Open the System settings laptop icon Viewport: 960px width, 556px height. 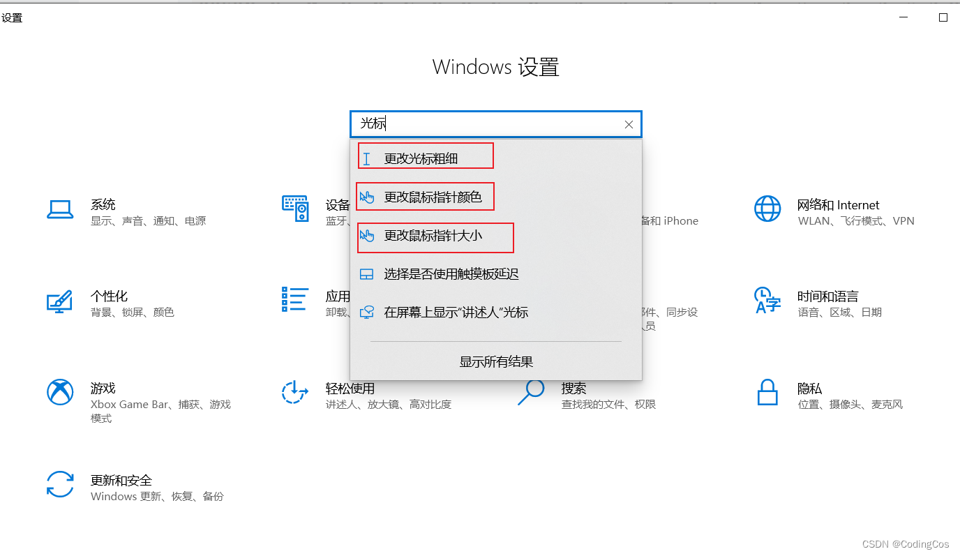[60, 209]
